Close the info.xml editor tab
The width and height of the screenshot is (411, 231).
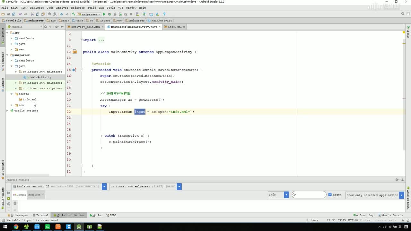click(x=184, y=27)
